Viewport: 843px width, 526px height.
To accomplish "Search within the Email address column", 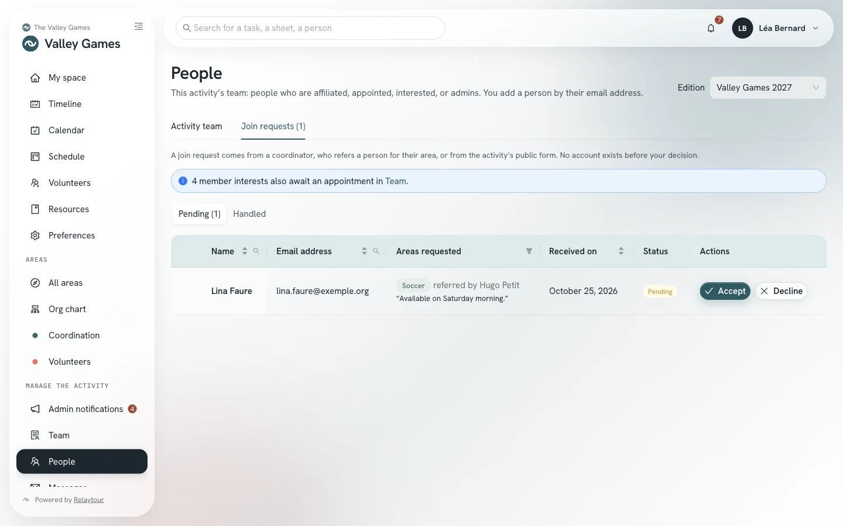I will (376, 251).
